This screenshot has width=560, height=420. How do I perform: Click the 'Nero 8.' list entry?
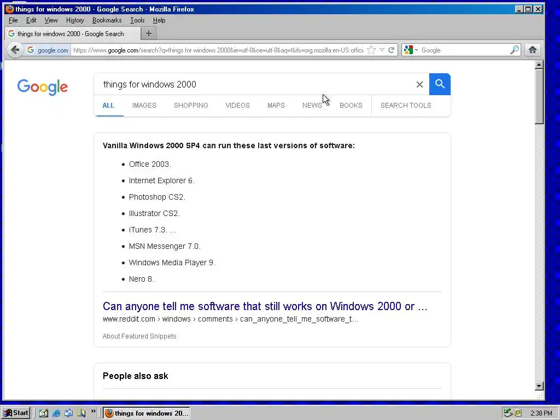[142, 279]
